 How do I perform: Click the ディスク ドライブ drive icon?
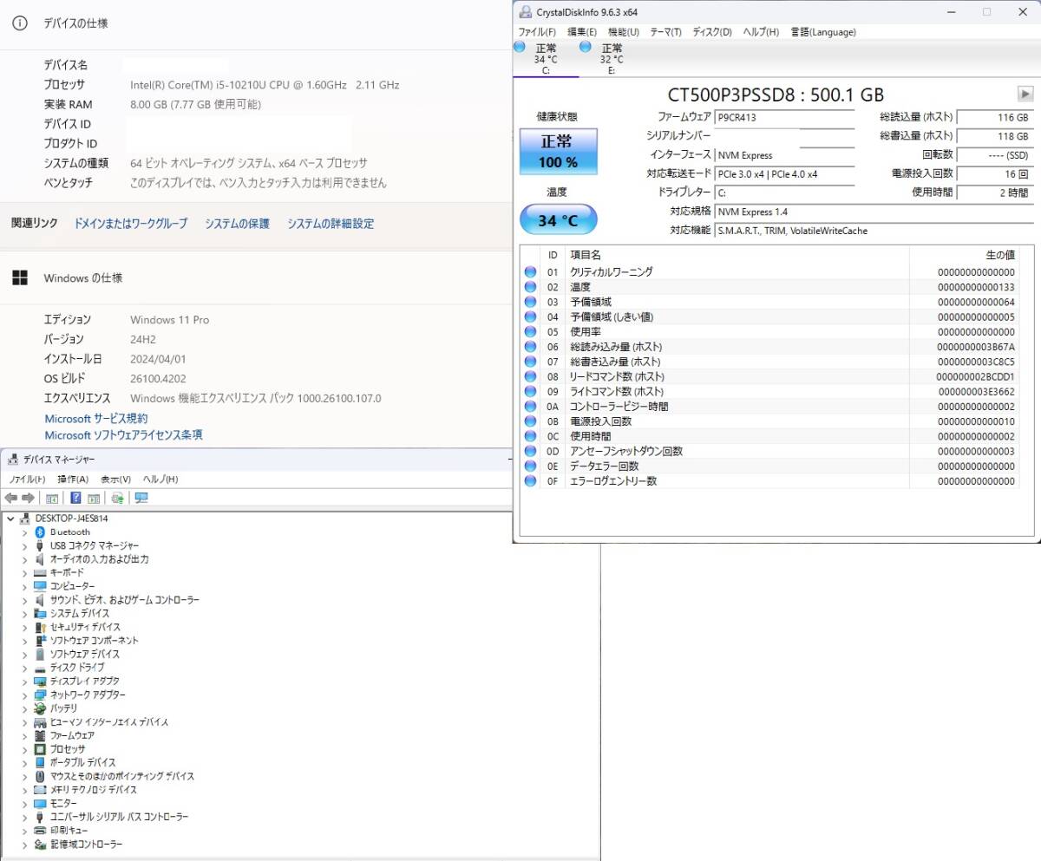point(40,668)
